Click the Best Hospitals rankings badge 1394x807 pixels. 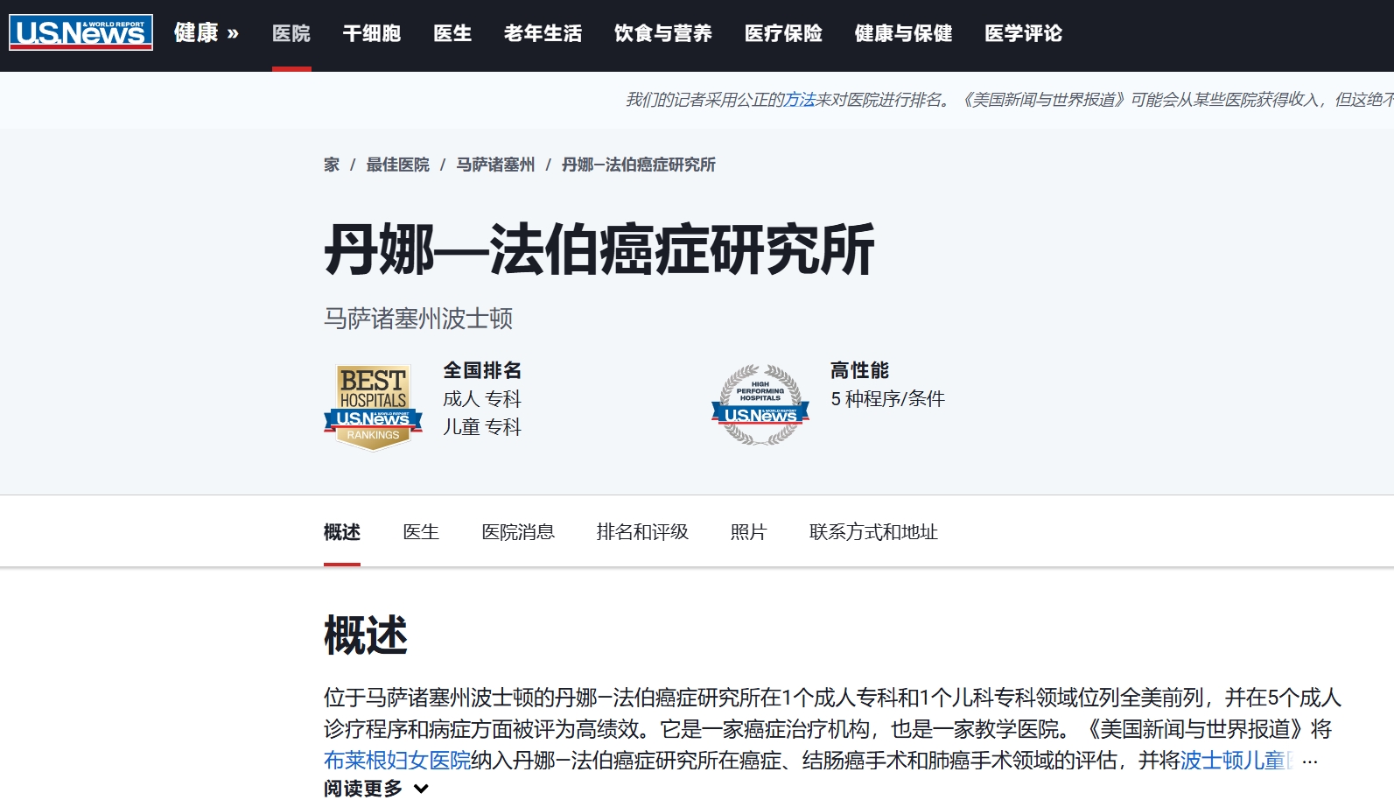pos(374,407)
